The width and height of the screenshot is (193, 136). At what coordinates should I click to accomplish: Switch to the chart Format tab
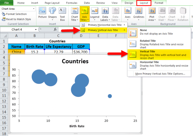(x=159, y=3)
